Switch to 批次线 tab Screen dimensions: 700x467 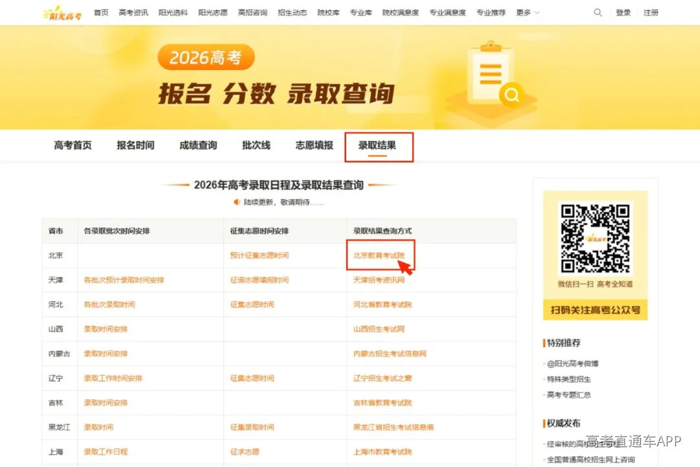256,145
